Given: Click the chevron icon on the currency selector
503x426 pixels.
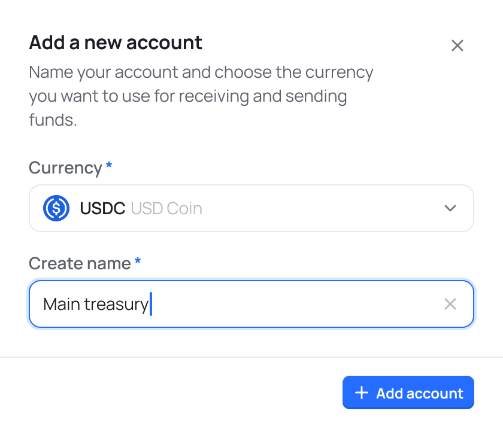Looking at the screenshot, I should [x=450, y=208].
